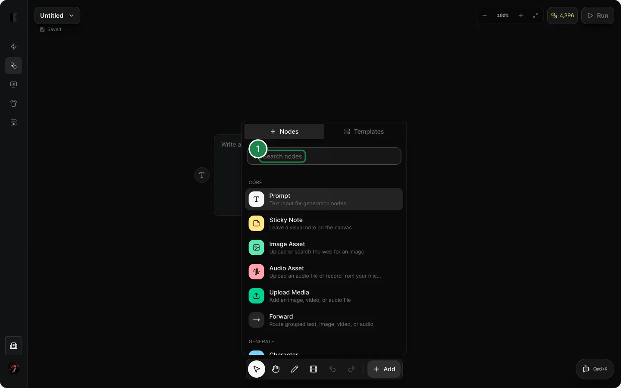Switch to the Nodes tab
The image size is (621, 388).
(284, 131)
